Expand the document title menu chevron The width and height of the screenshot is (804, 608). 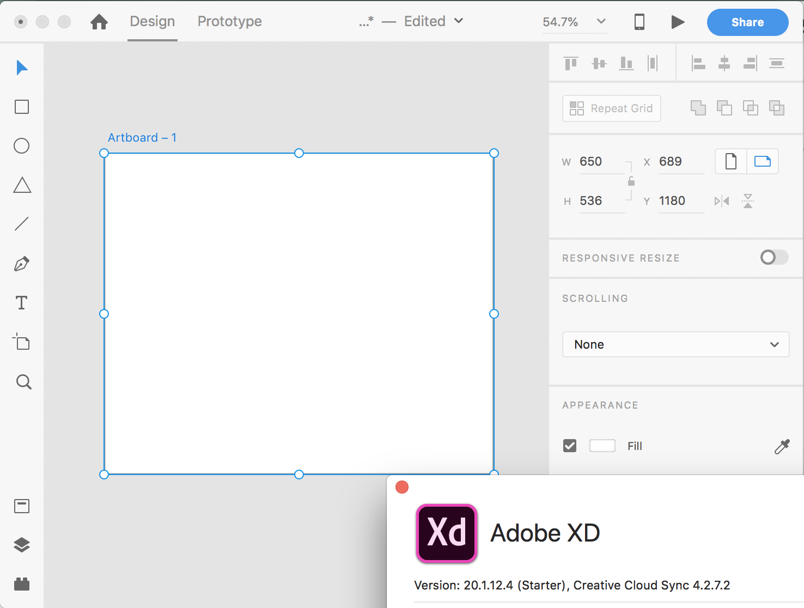coord(459,21)
